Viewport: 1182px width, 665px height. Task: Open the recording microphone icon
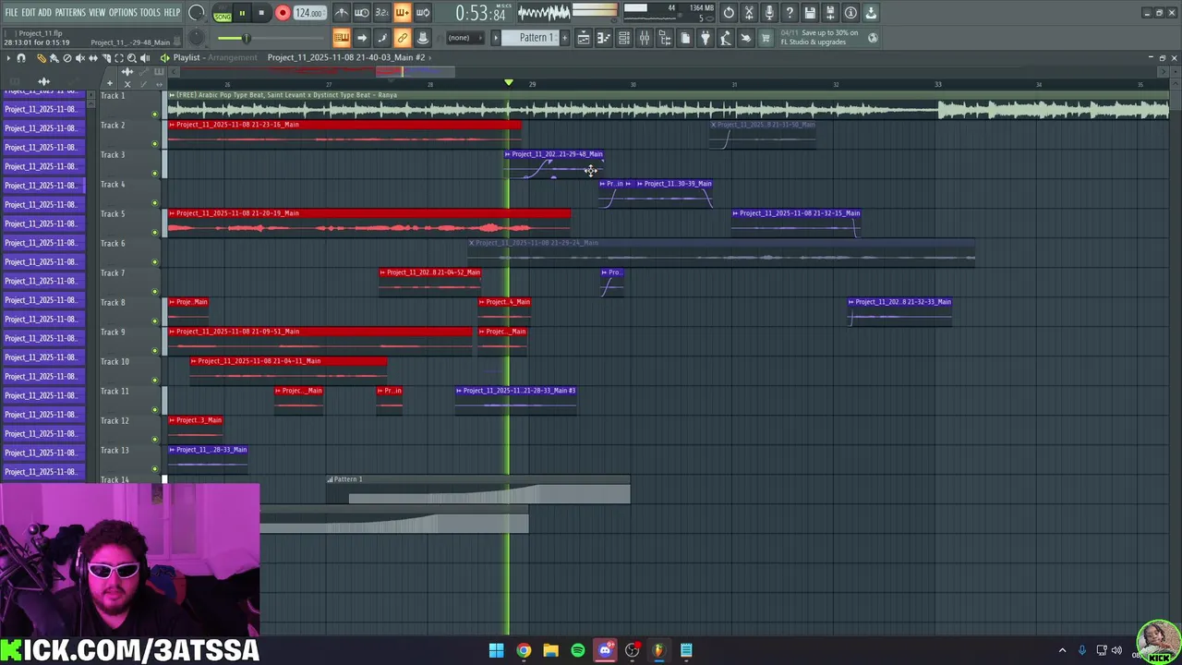point(769,13)
